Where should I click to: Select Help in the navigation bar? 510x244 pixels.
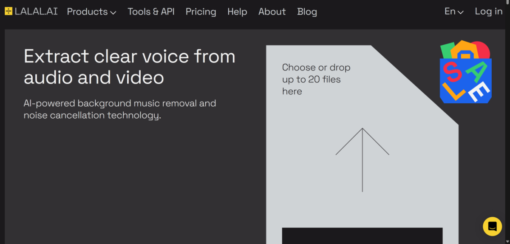[x=237, y=11]
